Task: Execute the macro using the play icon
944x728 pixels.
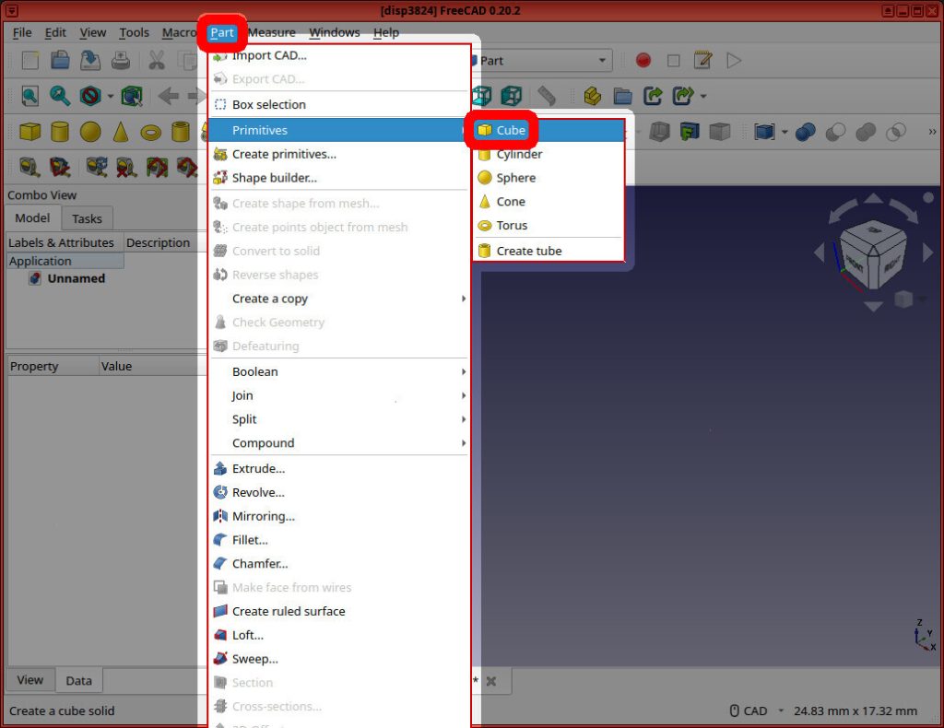Action: (734, 59)
